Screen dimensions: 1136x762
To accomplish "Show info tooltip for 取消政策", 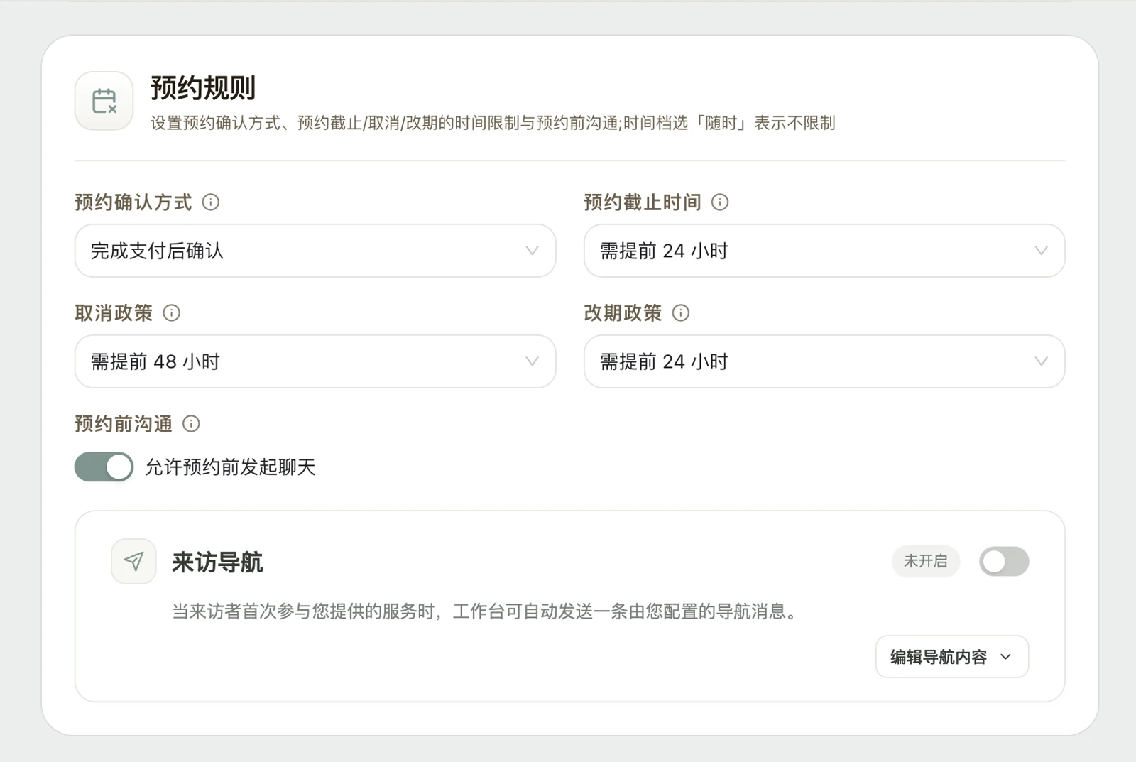I will 172,313.
